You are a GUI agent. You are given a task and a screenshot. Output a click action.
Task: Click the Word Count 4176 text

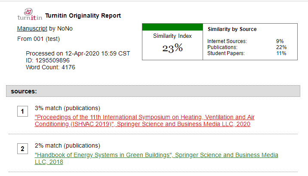[x=50, y=67]
